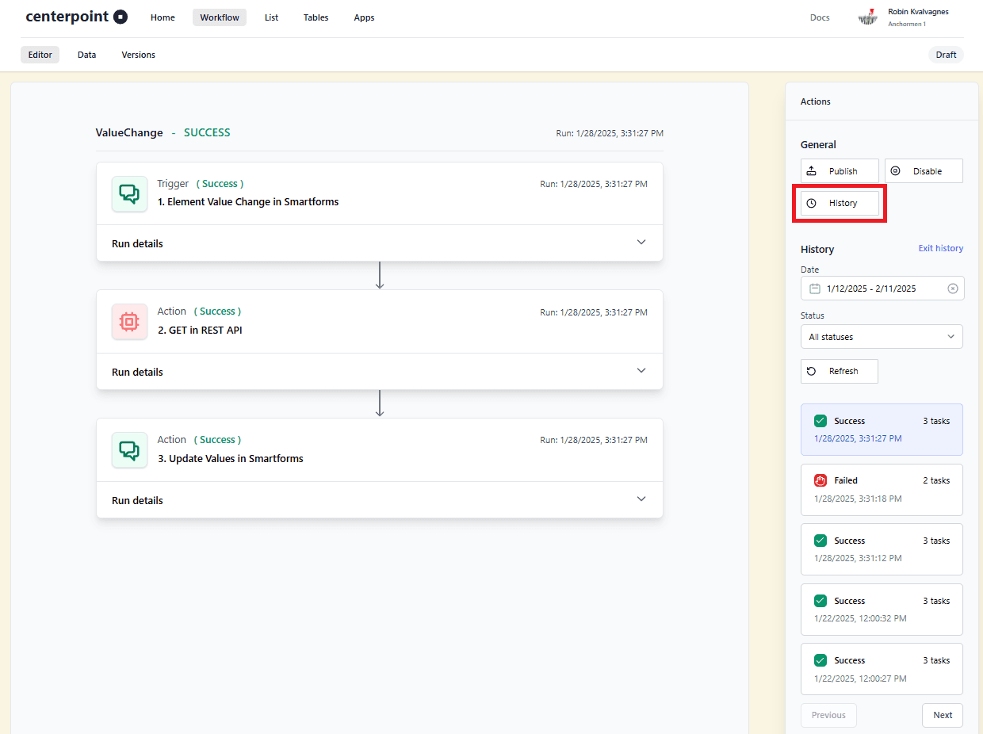Click the Refresh history icon
This screenshot has width=983, height=734.
(x=813, y=371)
